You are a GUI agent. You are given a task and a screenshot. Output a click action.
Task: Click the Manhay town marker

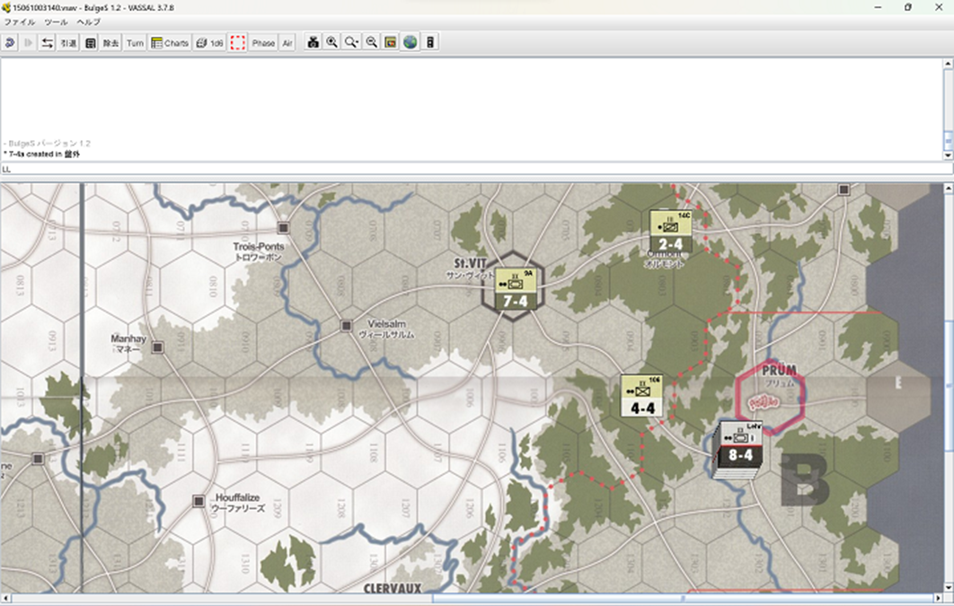(157, 347)
